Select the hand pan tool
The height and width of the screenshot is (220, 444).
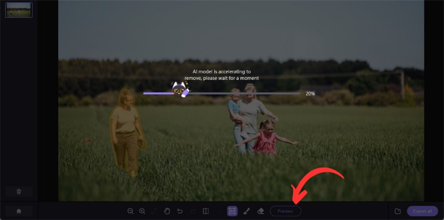tap(167, 211)
